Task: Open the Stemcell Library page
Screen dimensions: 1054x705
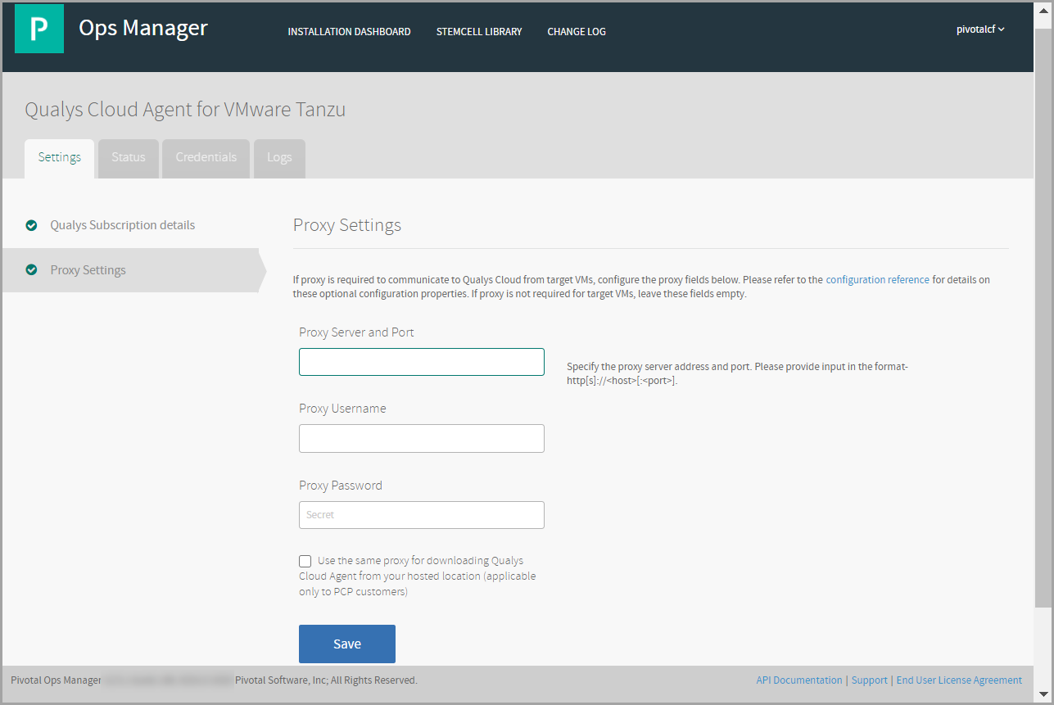Action: [479, 32]
